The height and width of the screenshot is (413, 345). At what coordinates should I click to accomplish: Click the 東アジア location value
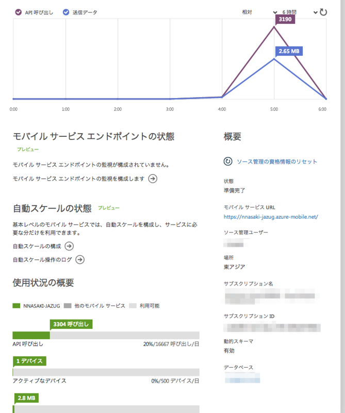point(234,267)
